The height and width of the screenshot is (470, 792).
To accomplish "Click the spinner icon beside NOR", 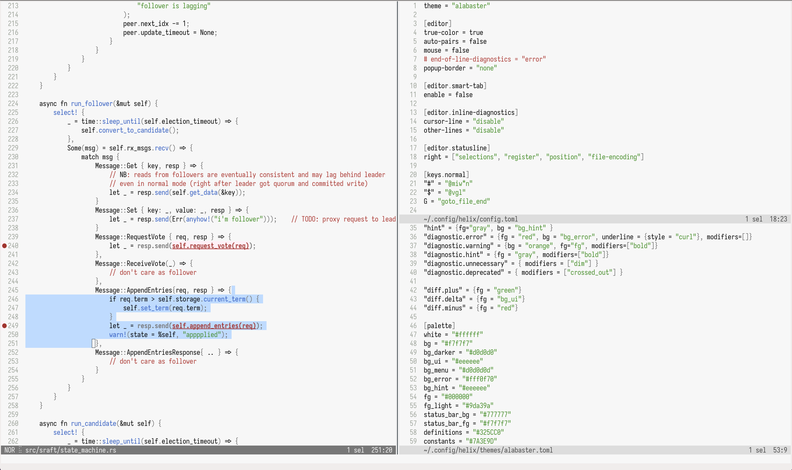I will (x=20, y=450).
